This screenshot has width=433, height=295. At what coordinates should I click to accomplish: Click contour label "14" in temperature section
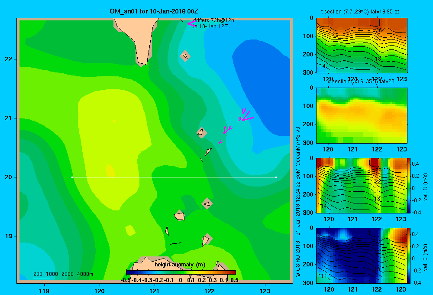coord(322,66)
